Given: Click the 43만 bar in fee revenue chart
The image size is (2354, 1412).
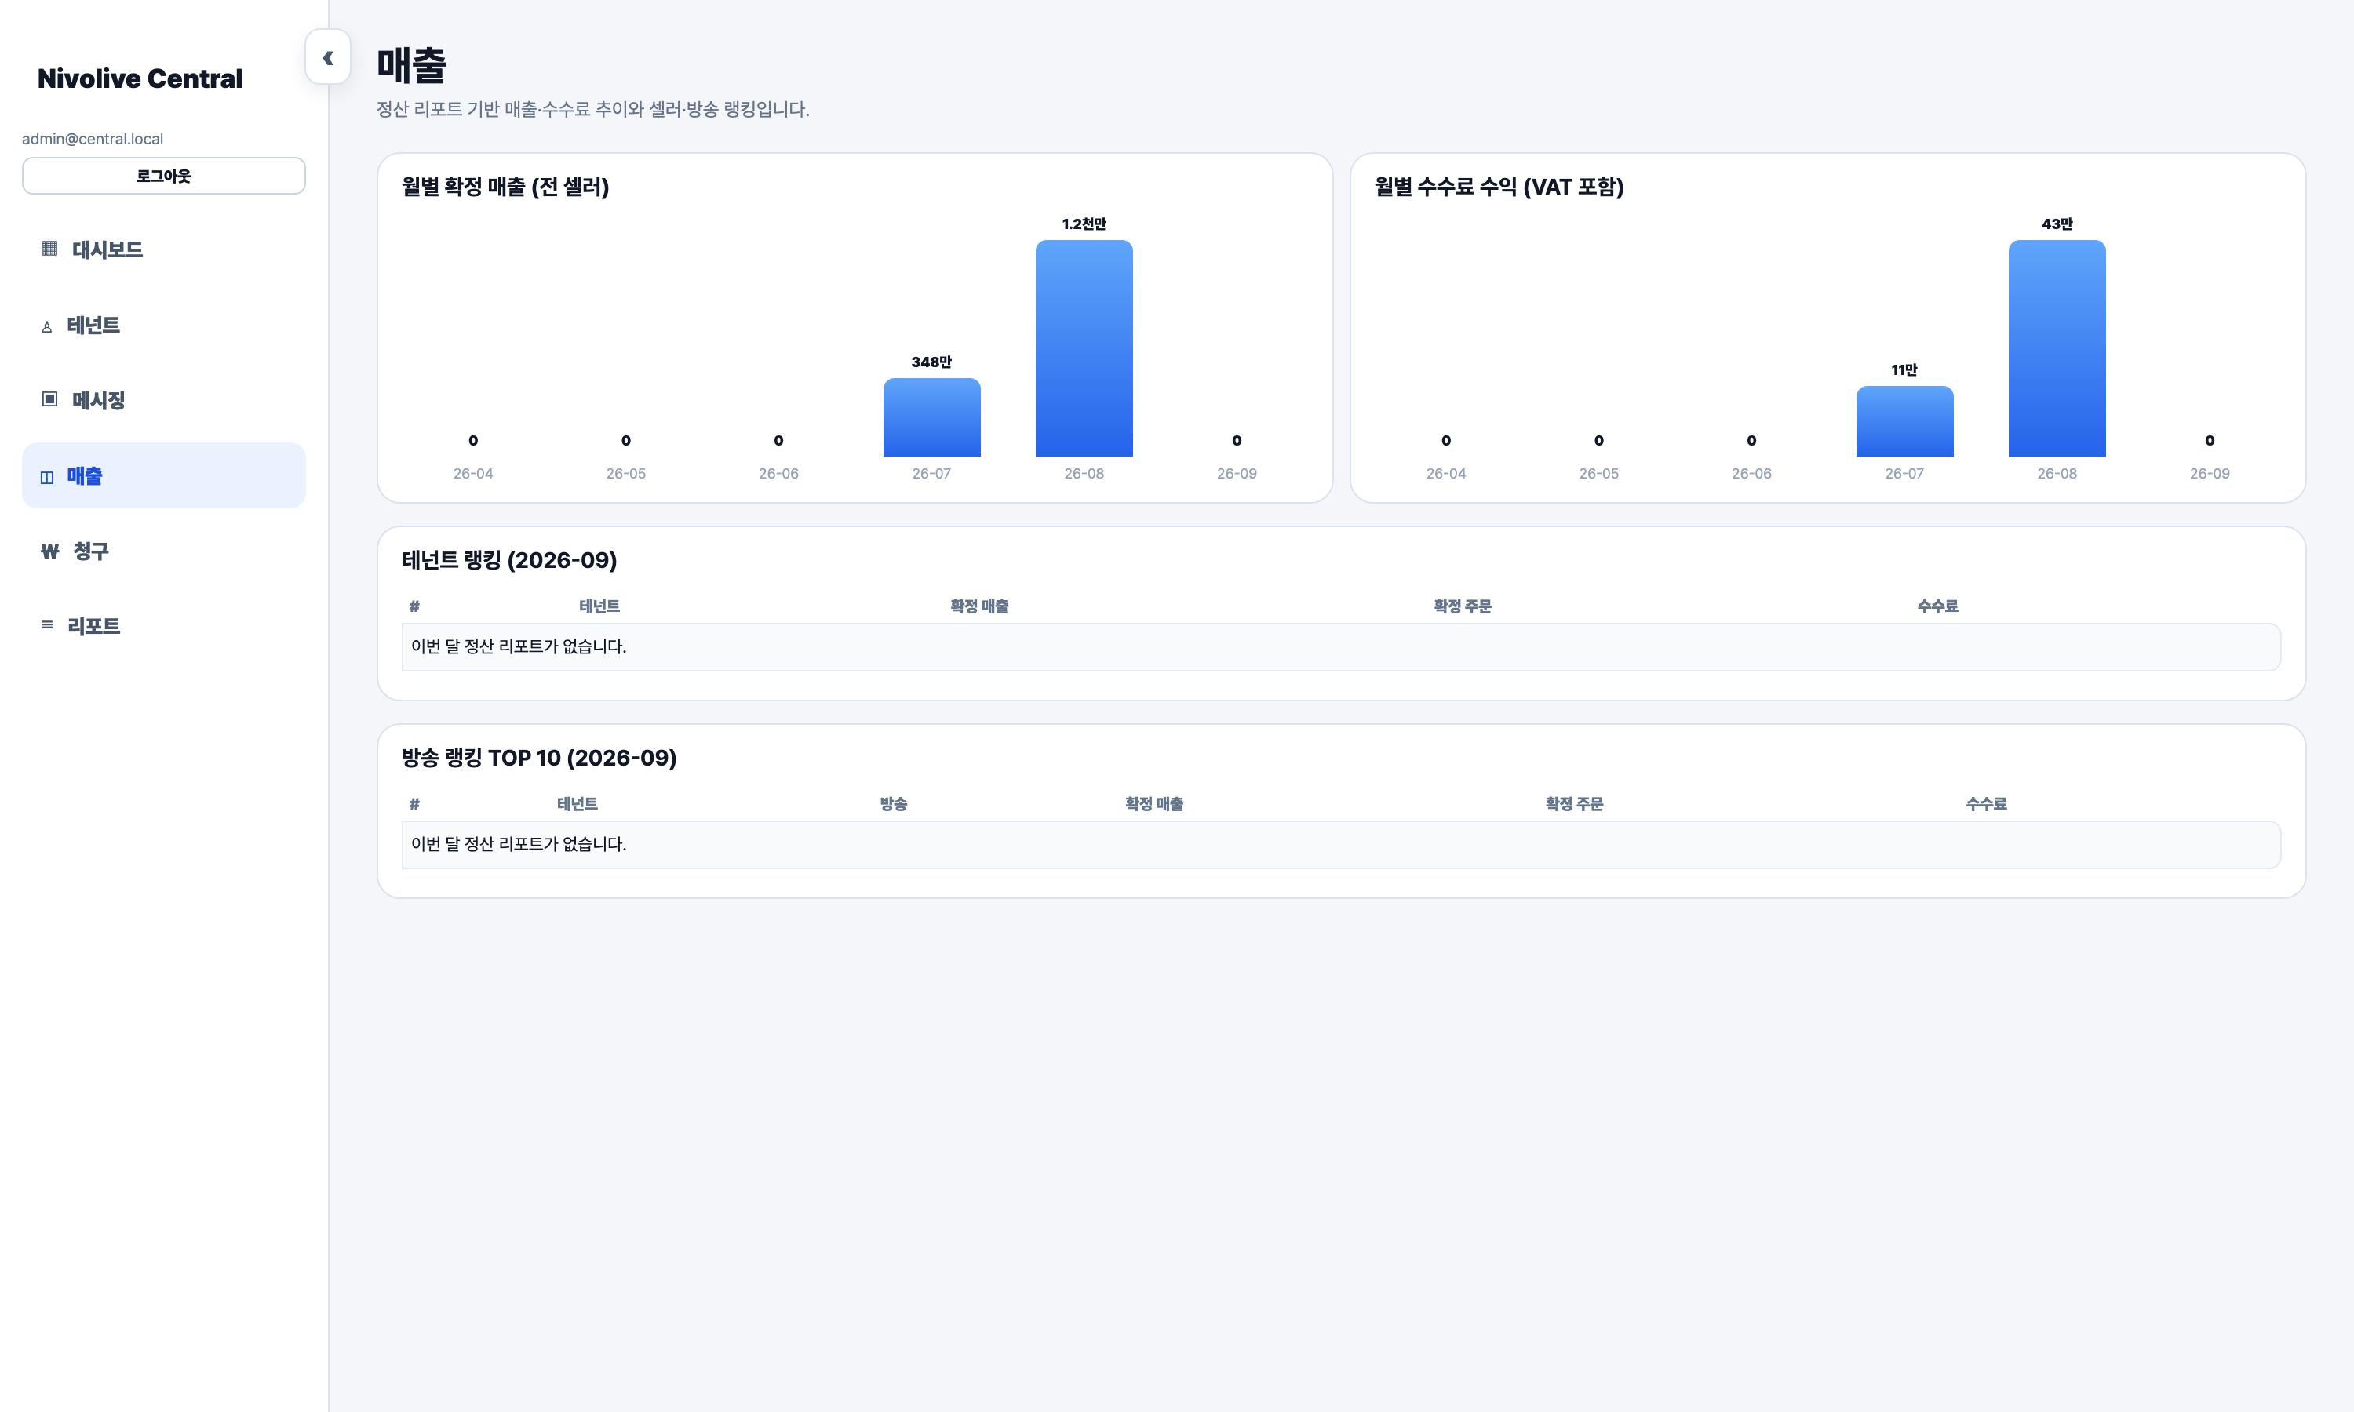Looking at the screenshot, I should pos(2056,348).
